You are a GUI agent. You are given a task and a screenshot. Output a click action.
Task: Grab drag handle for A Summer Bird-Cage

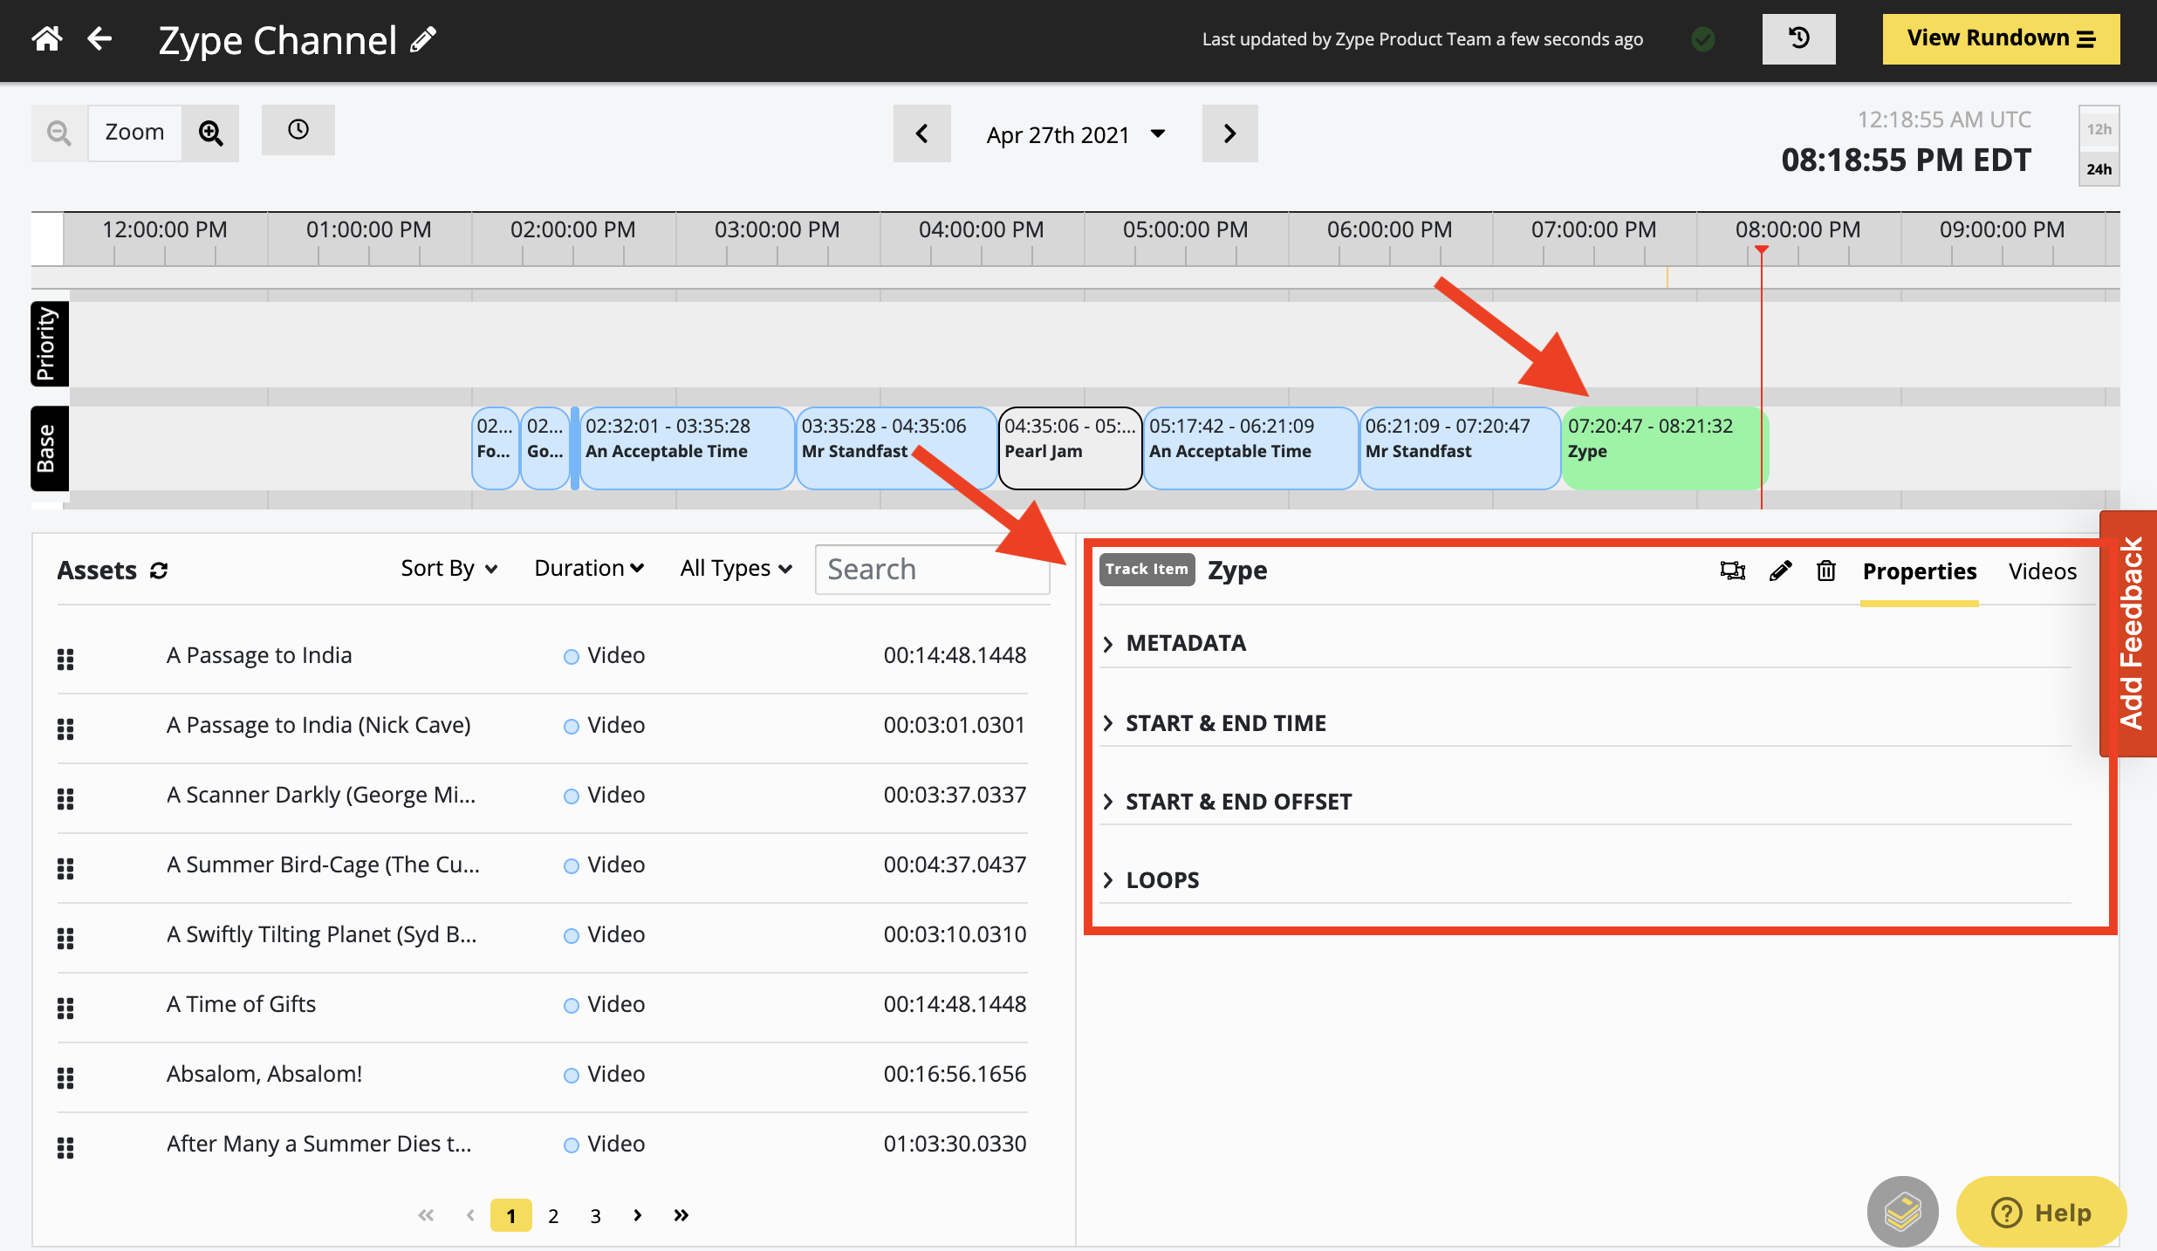(65, 868)
